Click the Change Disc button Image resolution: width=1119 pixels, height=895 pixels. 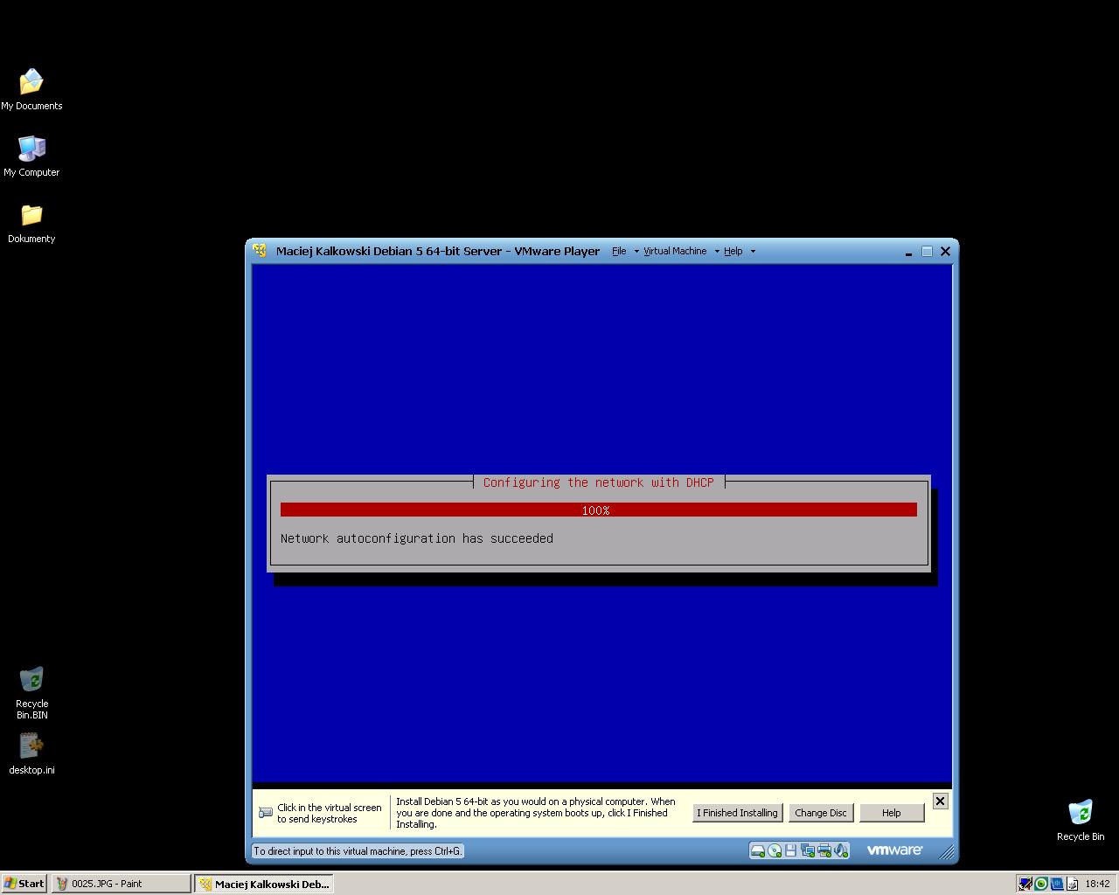coord(821,813)
